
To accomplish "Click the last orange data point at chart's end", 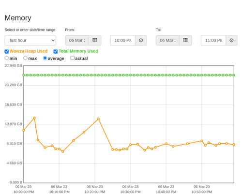I will coord(234,145).
